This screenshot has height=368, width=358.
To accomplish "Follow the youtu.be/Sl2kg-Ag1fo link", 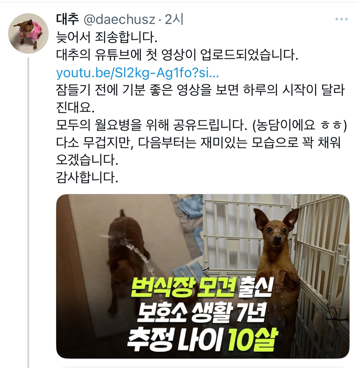I will [x=138, y=73].
